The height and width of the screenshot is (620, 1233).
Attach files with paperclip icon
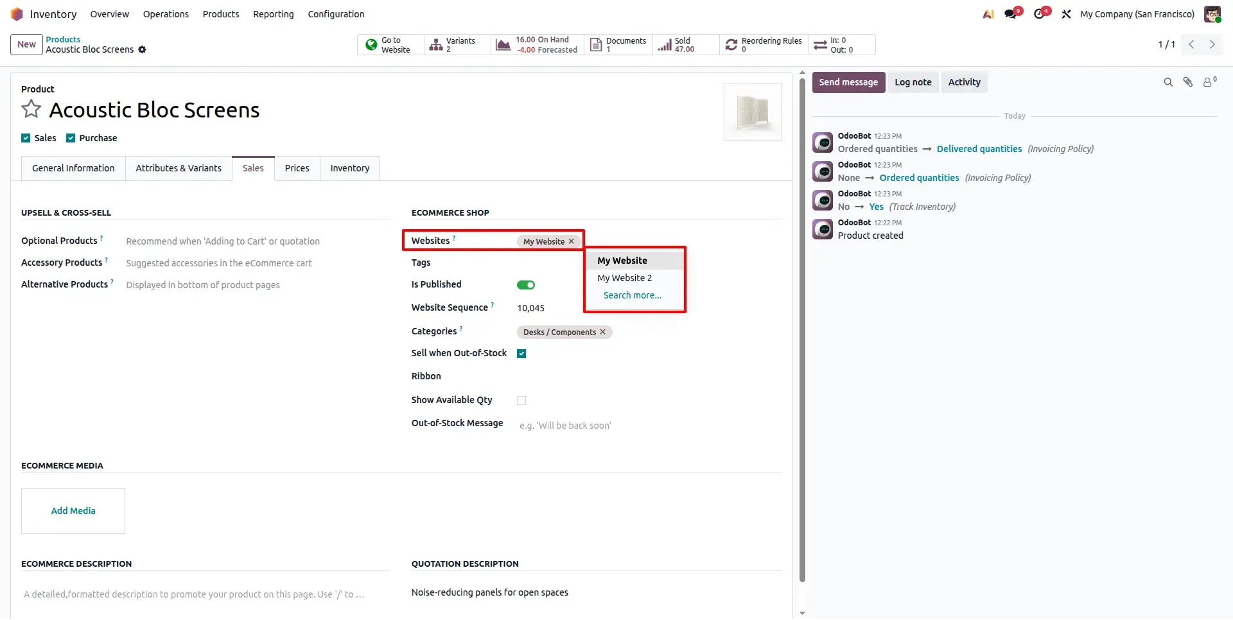(x=1188, y=82)
